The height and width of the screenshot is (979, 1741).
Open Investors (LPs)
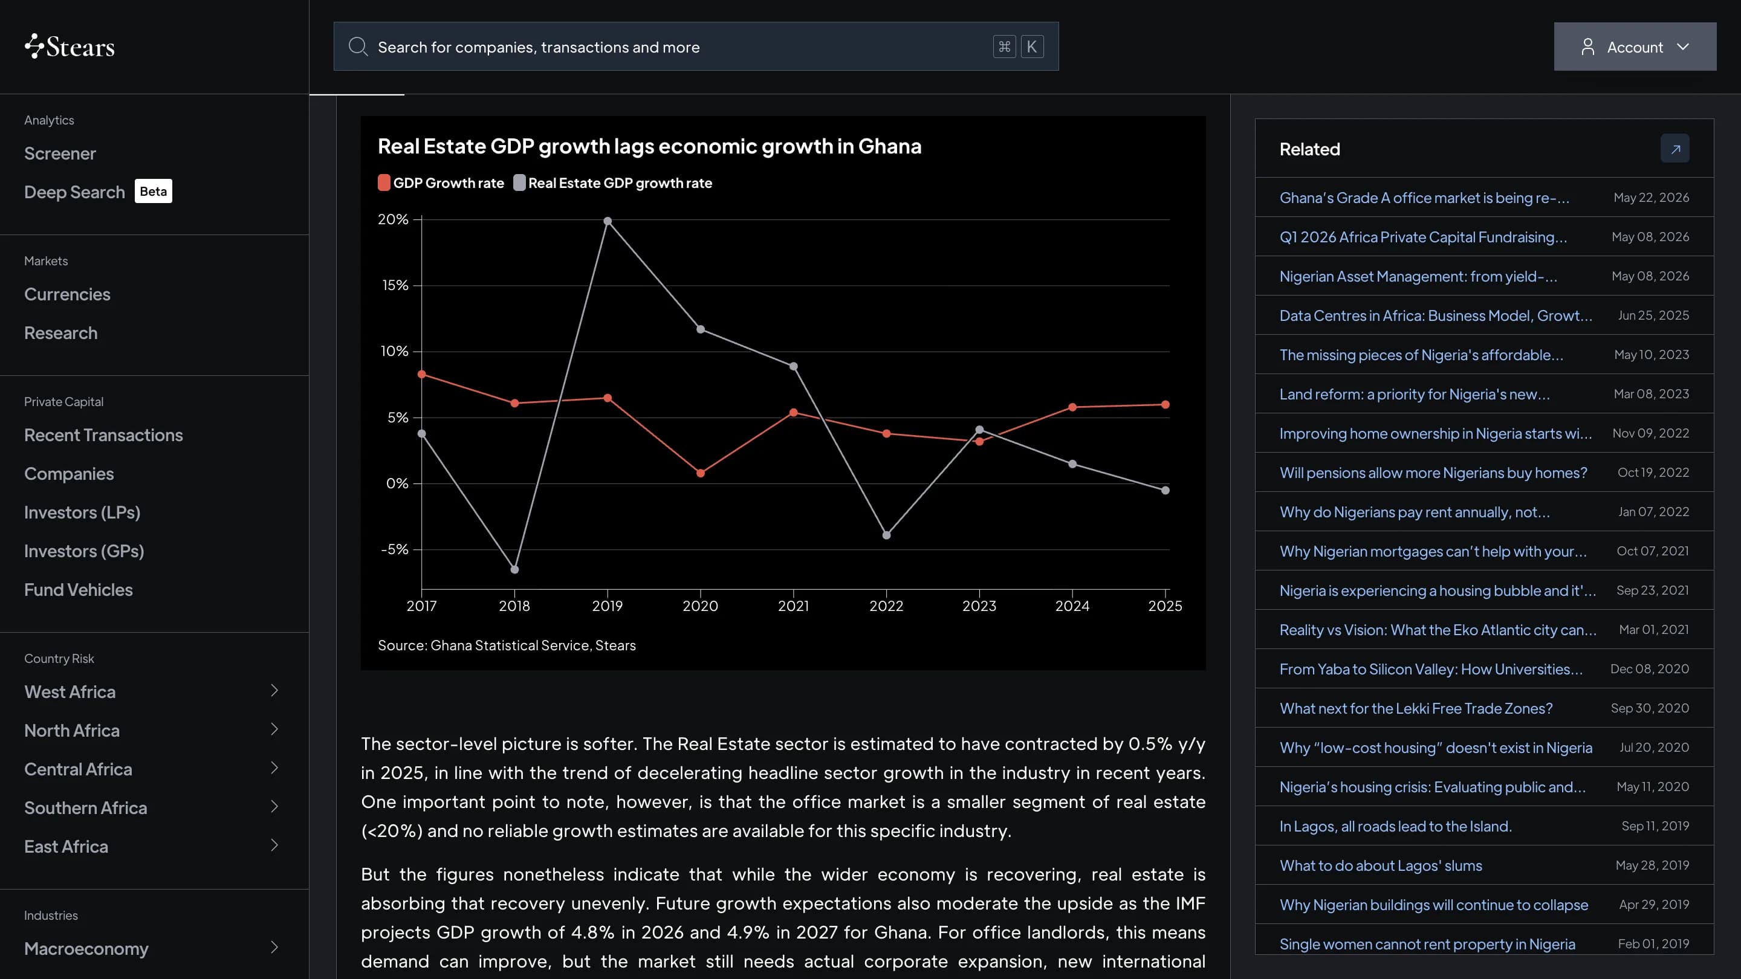coord(82,512)
